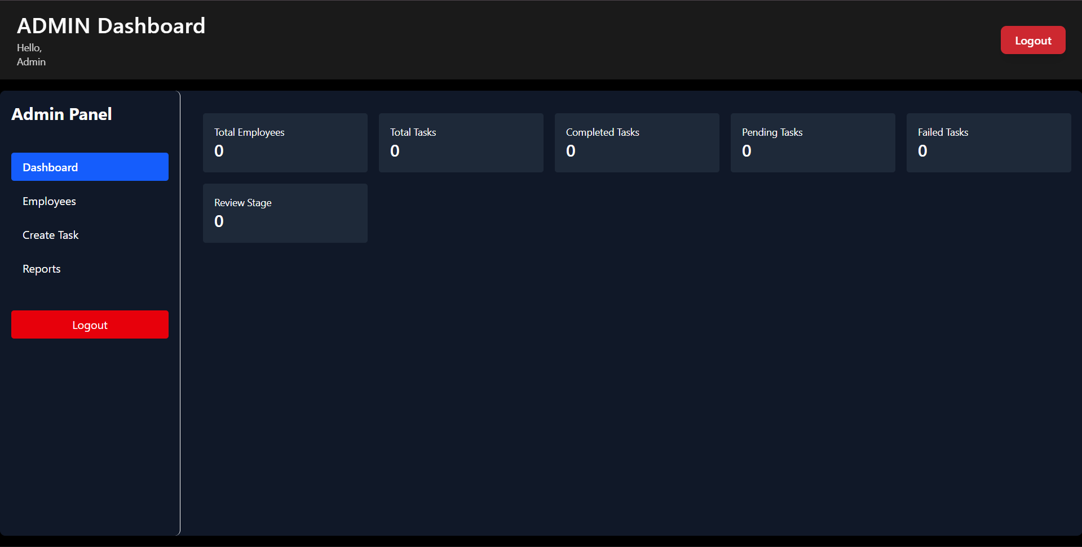Open Reports from the sidebar menu
The height and width of the screenshot is (547, 1082).
[x=90, y=268]
